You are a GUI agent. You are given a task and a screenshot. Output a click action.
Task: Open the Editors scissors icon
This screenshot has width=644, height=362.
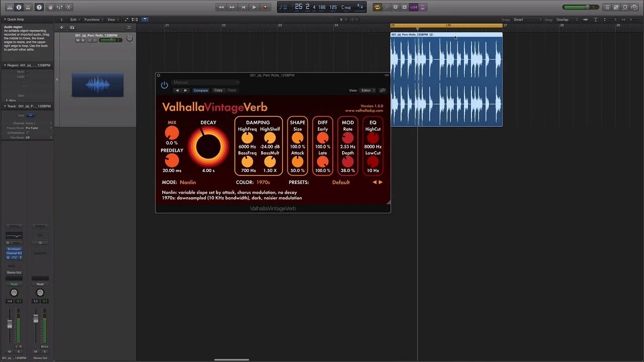click(x=69, y=7)
